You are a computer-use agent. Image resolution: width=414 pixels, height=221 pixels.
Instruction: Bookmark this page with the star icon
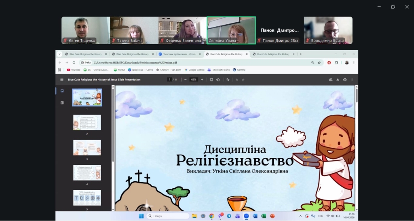coord(319,63)
